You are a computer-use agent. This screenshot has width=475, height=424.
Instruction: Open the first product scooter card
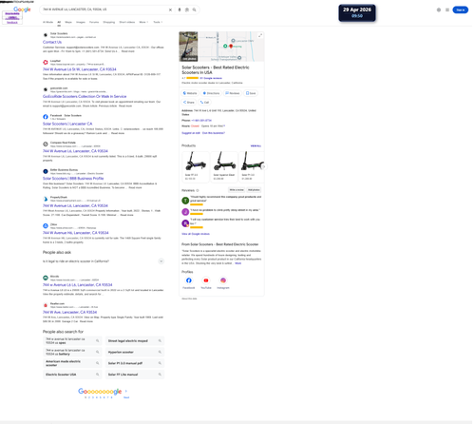coord(196,167)
